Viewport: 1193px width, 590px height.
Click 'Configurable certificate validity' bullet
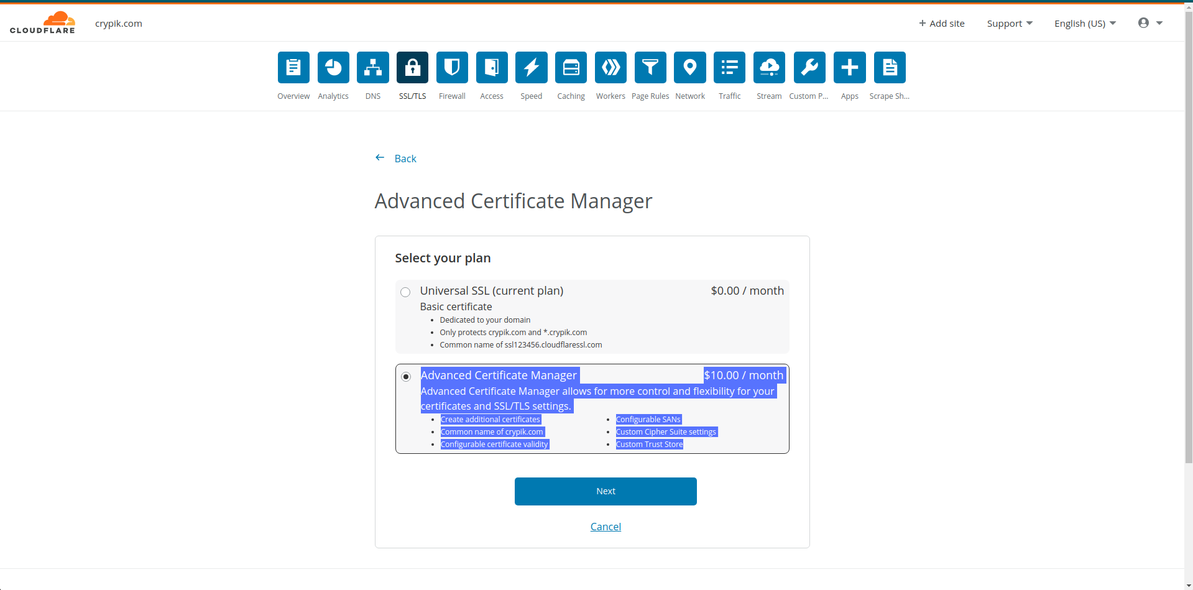(494, 445)
